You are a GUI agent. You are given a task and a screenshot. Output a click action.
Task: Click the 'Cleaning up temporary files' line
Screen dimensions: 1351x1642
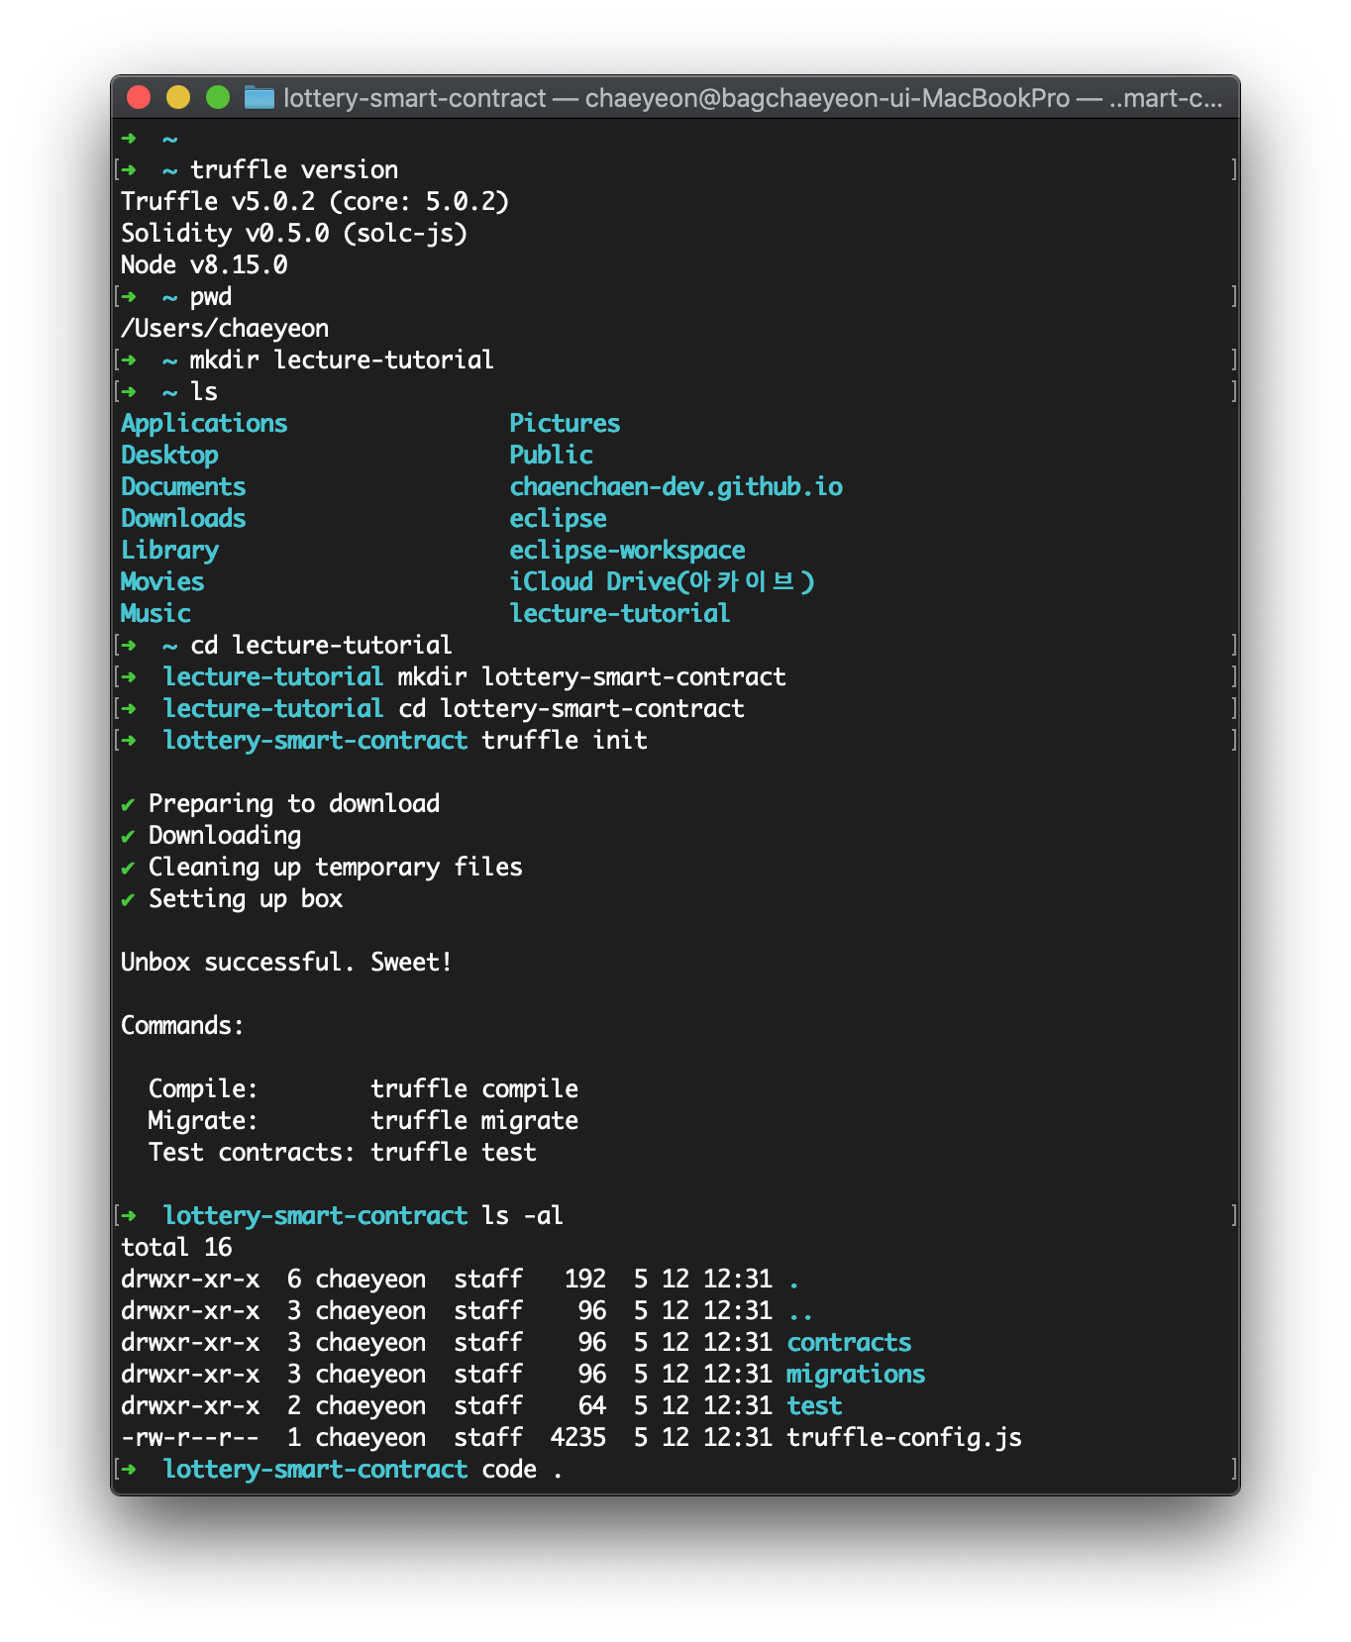(x=336, y=867)
